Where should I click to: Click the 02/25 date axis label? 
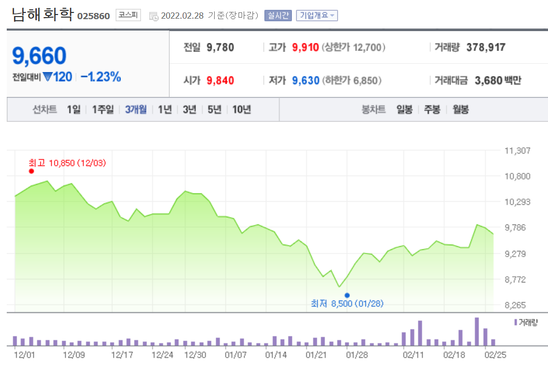pyautogui.click(x=495, y=355)
